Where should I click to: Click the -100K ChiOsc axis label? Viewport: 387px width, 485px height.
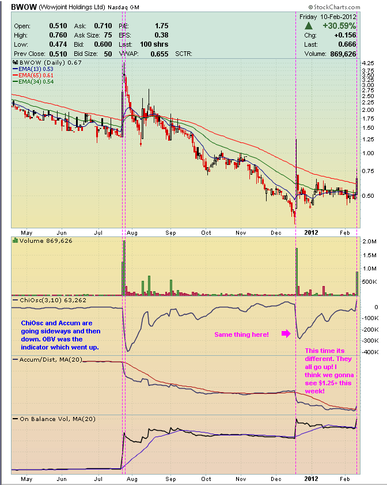[x=371, y=318]
